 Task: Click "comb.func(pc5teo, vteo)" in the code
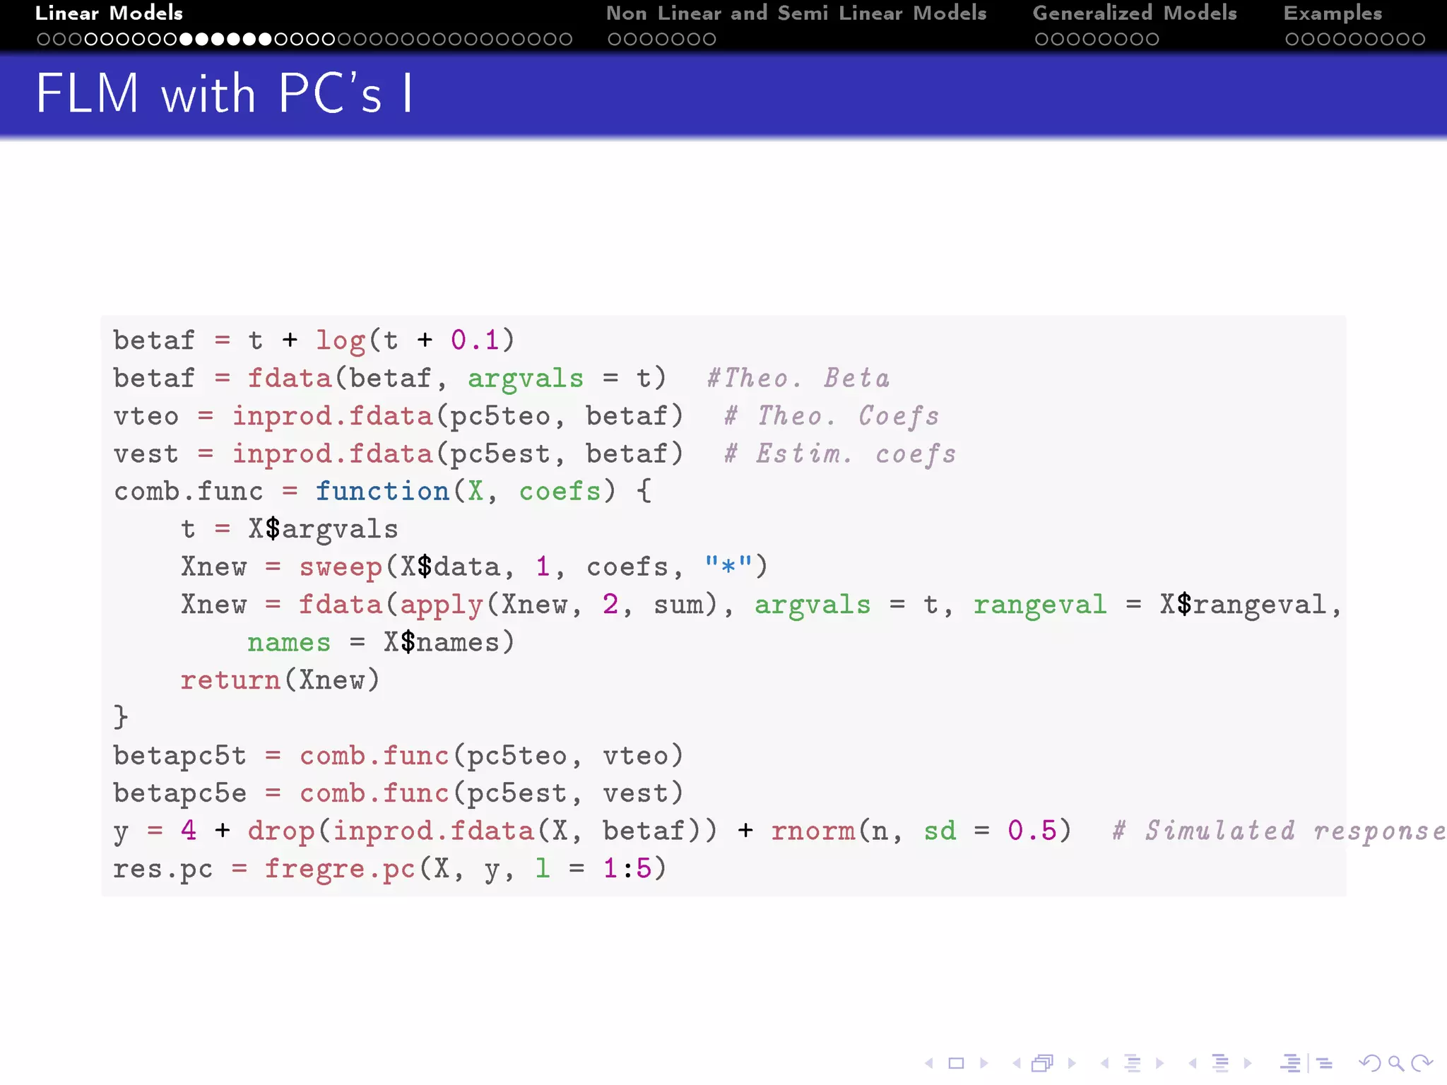(492, 756)
